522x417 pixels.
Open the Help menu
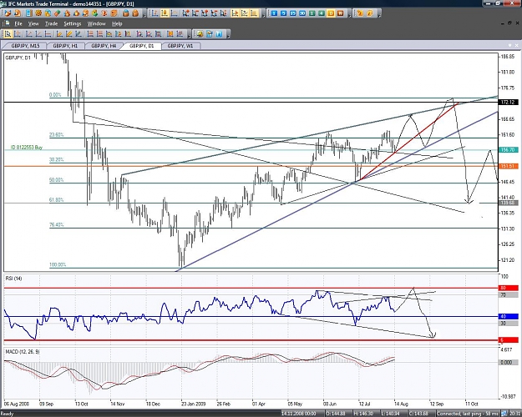[117, 23]
